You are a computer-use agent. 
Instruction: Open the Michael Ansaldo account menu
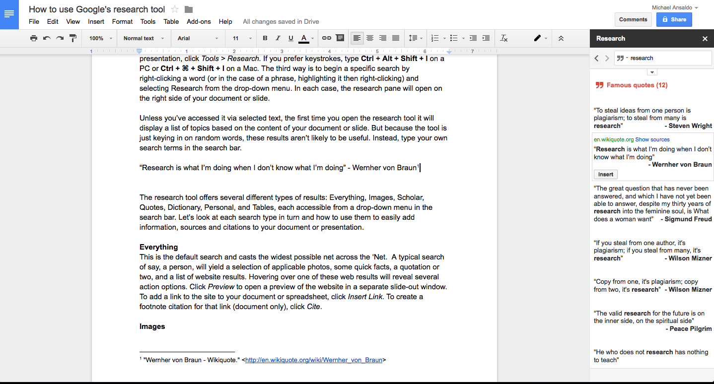(x=675, y=7)
